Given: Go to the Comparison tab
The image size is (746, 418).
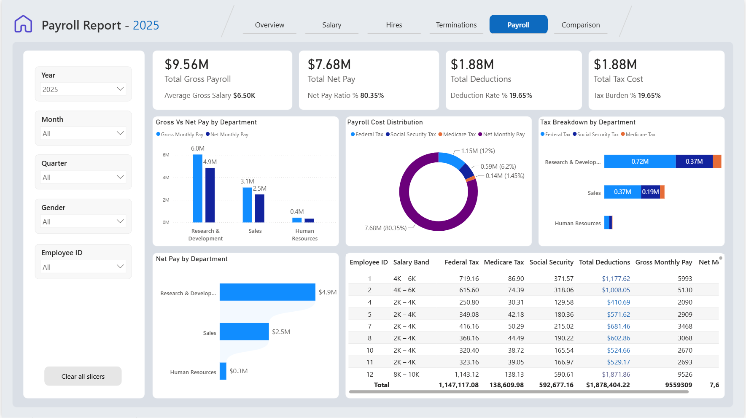Looking at the screenshot, I should 581,25.
